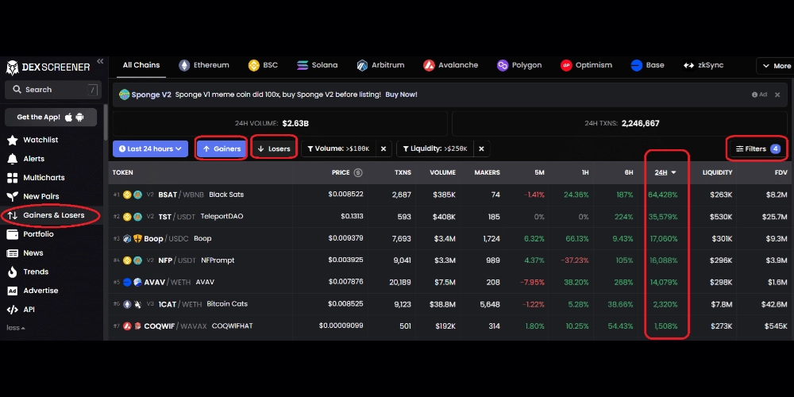Image resolution: width=794 pixels, height=397 pixels.
Task: Click 64,428% value in BSAT row
Action: (663, 195)
